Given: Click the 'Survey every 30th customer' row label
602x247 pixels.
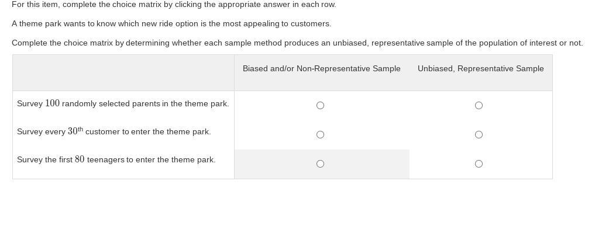Looking at the screenshot, I should tap(113, 132).
